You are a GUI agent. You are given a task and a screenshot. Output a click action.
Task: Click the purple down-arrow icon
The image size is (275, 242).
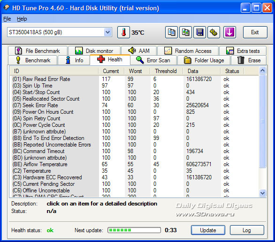tap(229, 32)
